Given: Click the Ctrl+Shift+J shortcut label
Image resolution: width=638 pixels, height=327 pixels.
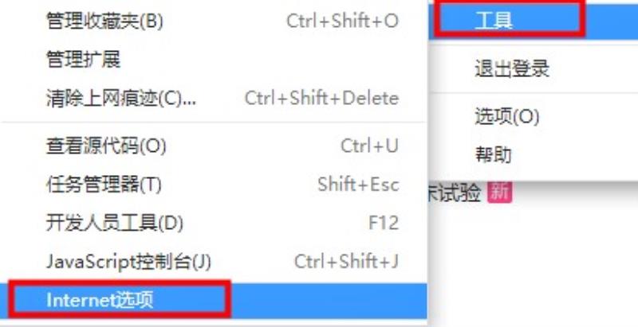Looking at the screenshot, I should [x=347, y=262].
